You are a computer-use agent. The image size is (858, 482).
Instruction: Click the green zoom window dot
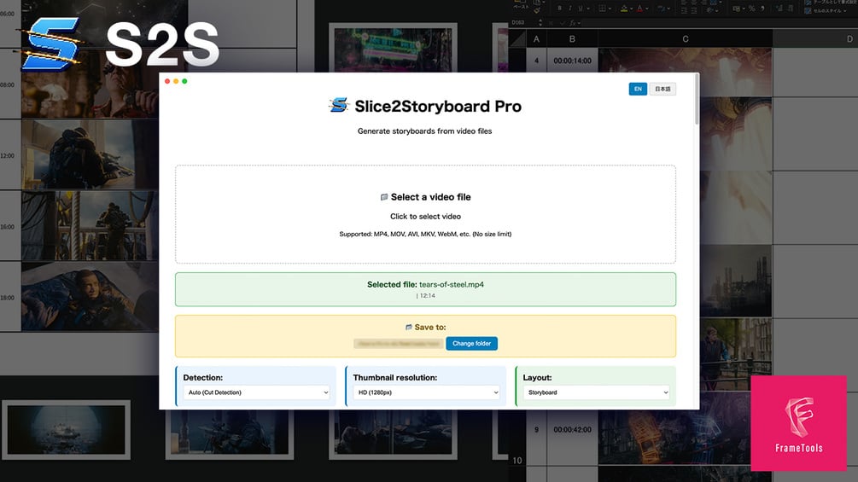tap(184, 81)
